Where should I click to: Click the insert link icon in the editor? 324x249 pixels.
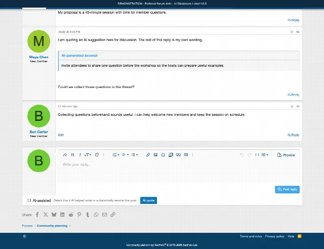click(148, 155)
